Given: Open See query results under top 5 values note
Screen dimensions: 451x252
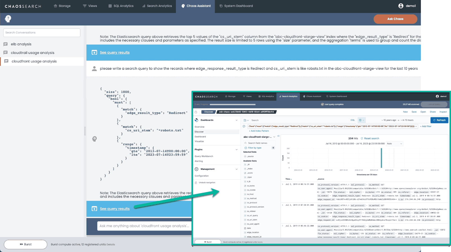Looking at the screenshot, I should pos(115,52).
